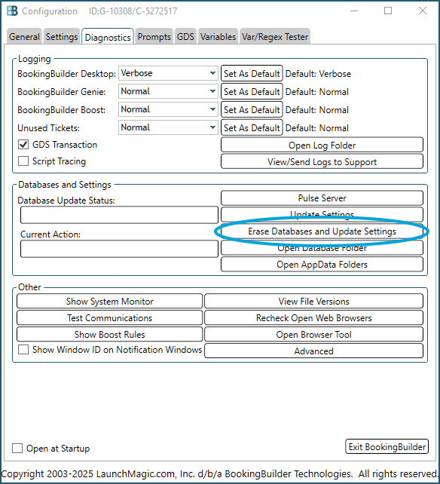Click the BookingBuilder logo in title bar
Image resolution: width=440 pixels, height=484 pixels.
12,11
